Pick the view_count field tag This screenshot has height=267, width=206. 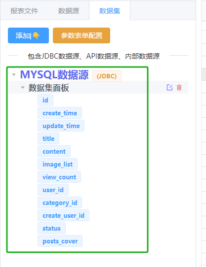point(59,177)
